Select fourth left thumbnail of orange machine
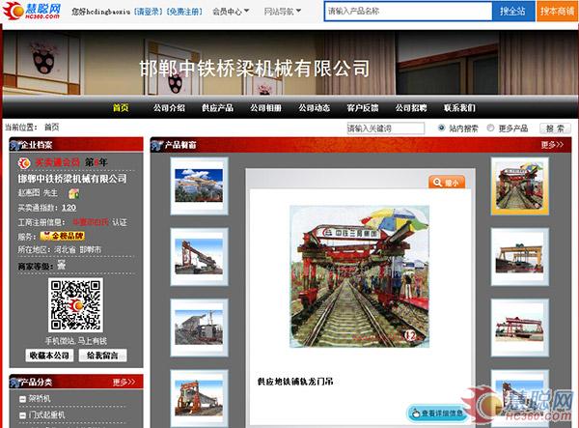This screenshot has height=428, width=579. (199, 398)
